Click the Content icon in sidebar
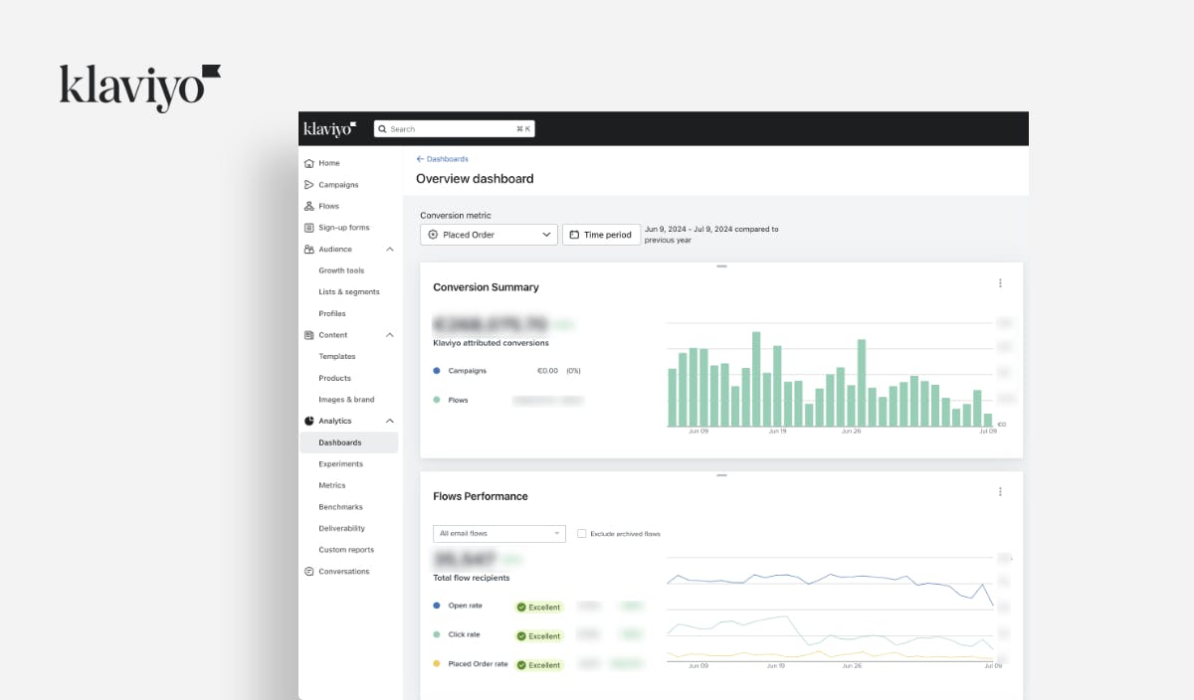This screenshot has width=1194, height=700. (x=309, y=335)
